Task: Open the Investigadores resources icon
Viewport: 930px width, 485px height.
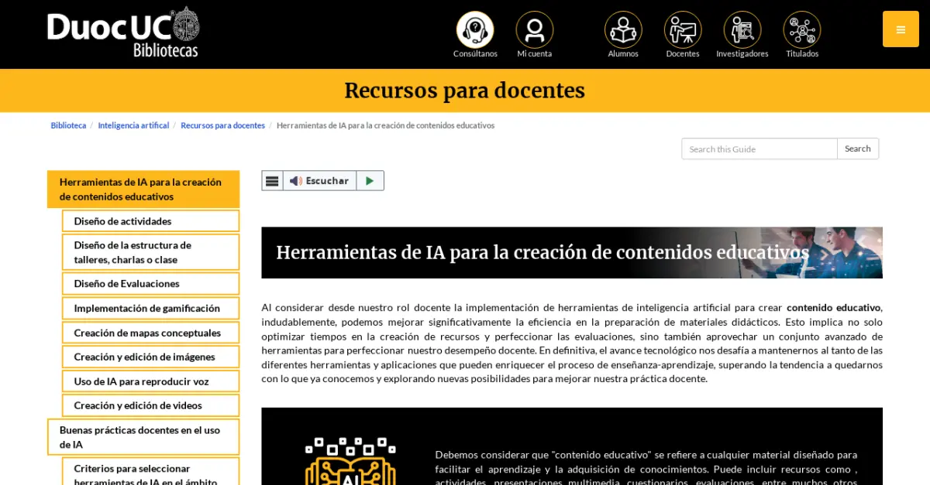Action: coord(742,29)
